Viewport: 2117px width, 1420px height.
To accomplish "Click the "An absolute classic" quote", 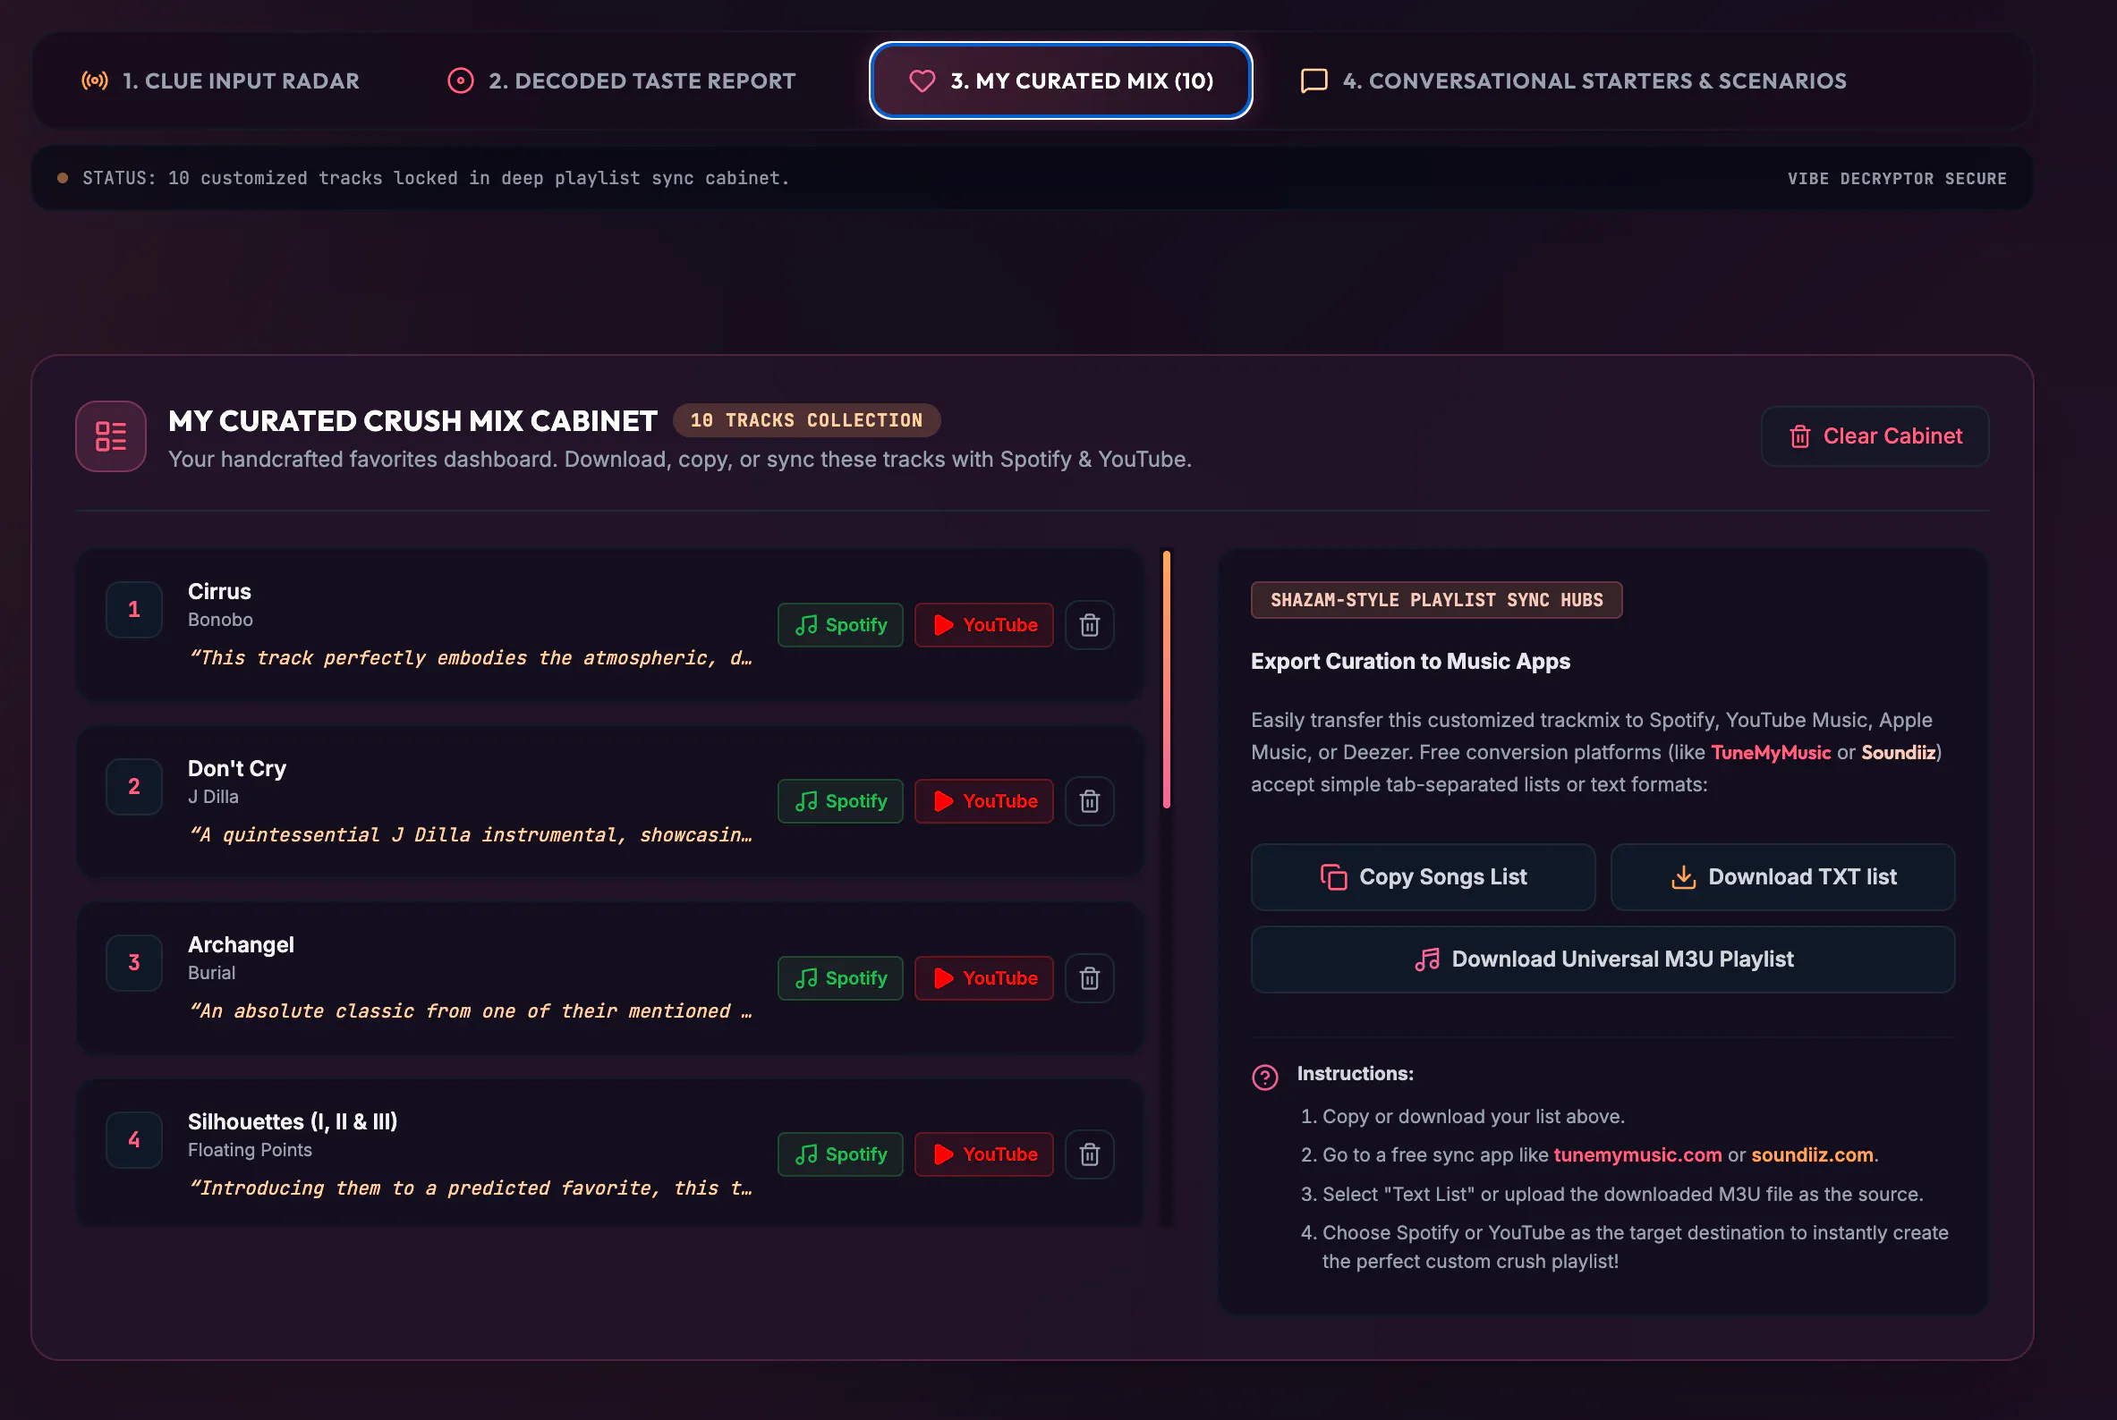I will point(471,1010).
